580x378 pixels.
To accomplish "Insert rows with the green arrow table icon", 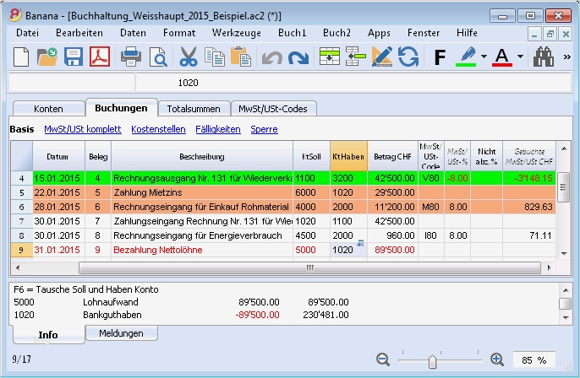I will (x=330, y=57).
